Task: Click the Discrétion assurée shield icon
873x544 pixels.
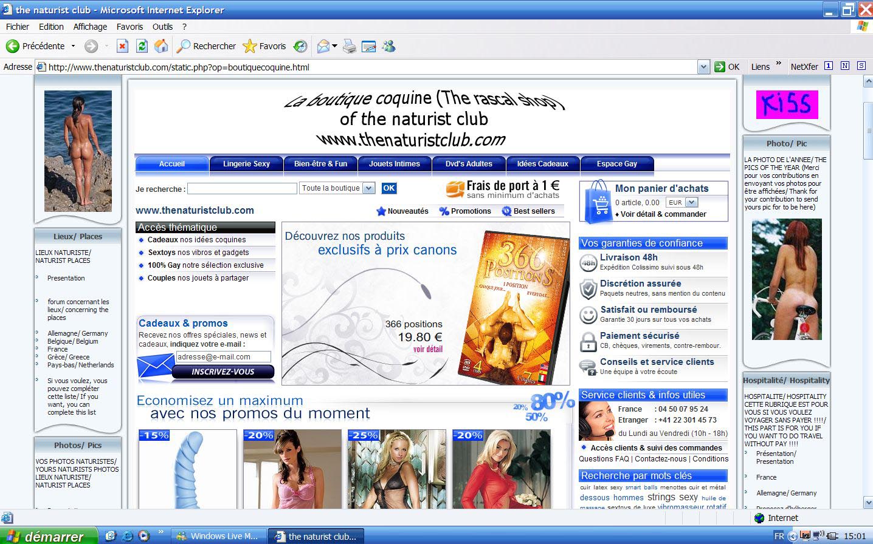Action: tap(588, 289)
